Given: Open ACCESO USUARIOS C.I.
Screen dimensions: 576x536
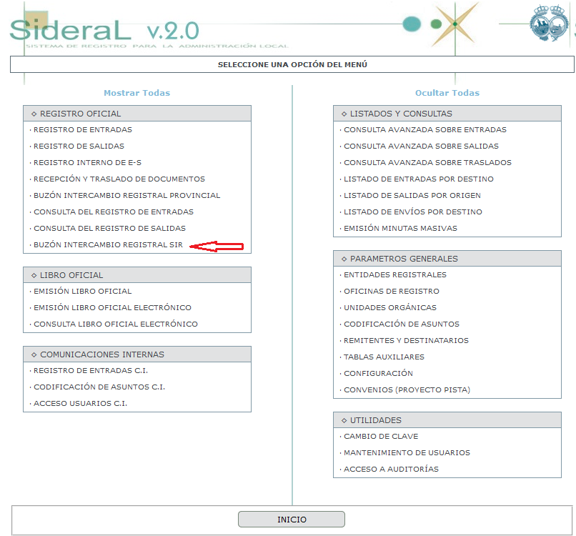Looking at the screenshot, I should [80, 403].
